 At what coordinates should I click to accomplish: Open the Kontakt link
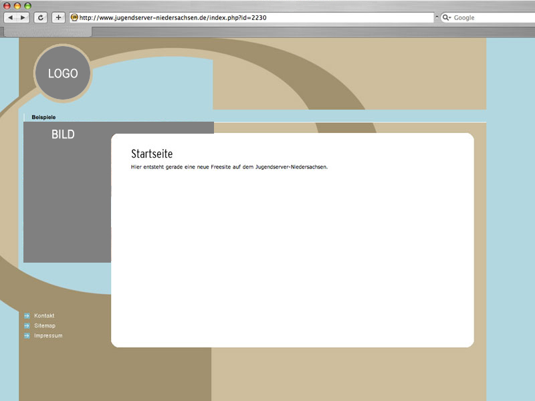(x=44, y=315)
